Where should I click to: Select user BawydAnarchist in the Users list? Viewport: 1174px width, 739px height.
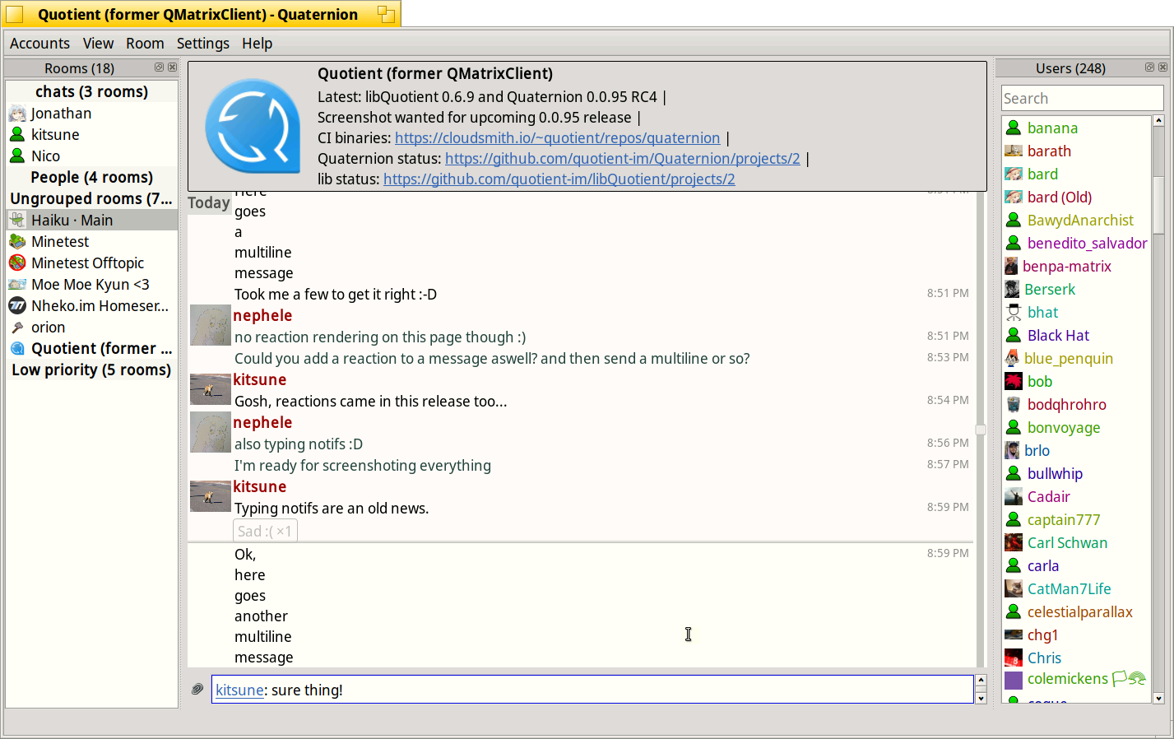coord(1076,221)
